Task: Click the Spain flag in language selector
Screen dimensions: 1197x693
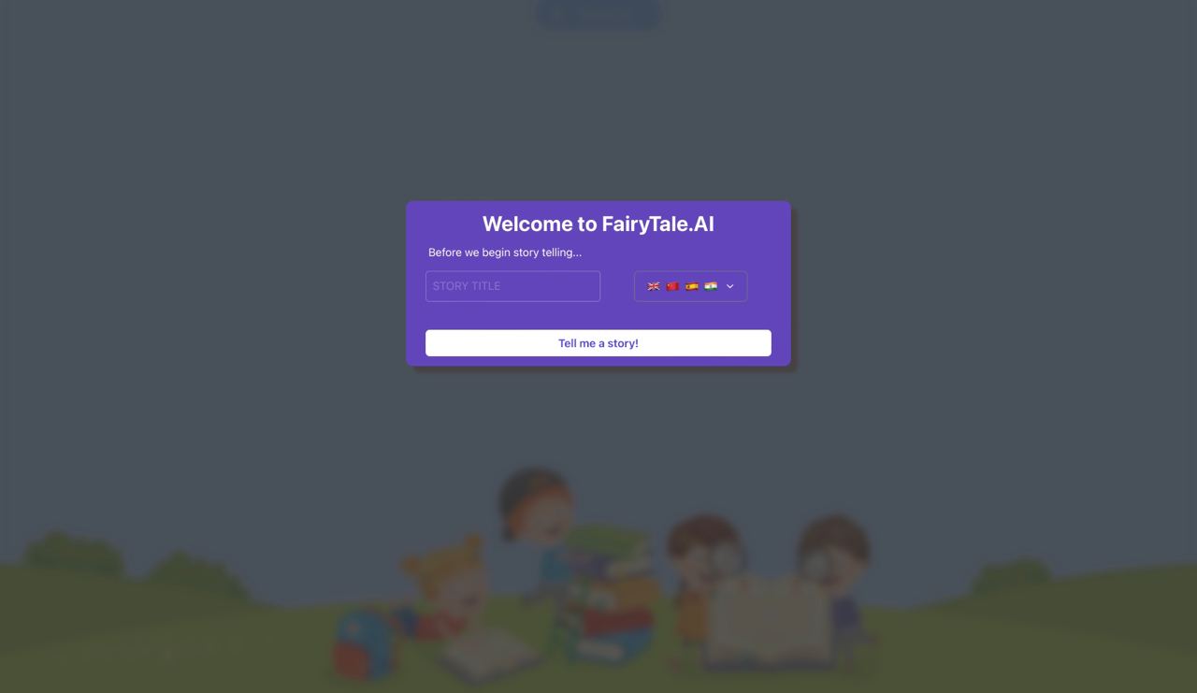Action: [692, 286]
